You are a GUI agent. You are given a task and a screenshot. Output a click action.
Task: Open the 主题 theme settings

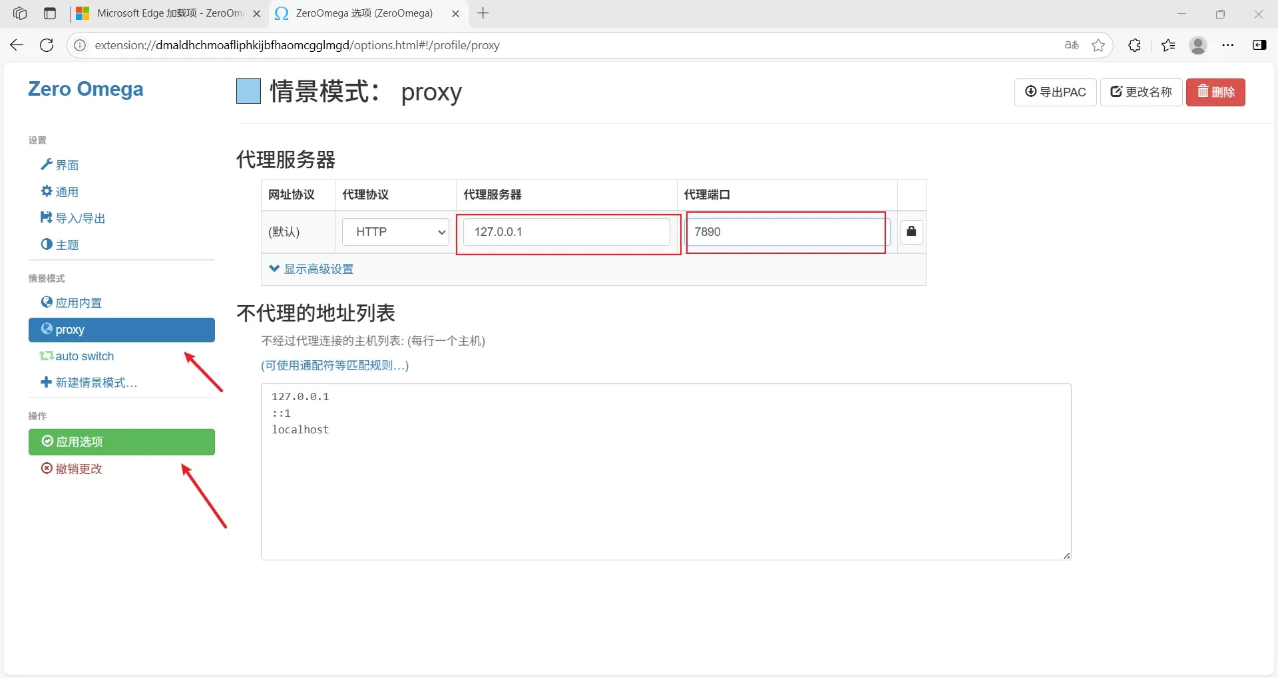point(67,244)
